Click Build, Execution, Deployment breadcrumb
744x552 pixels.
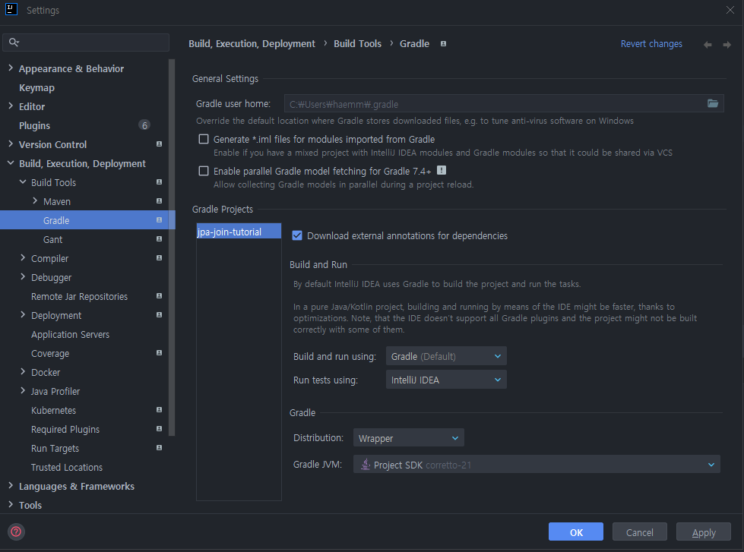[x=252, y=43]
